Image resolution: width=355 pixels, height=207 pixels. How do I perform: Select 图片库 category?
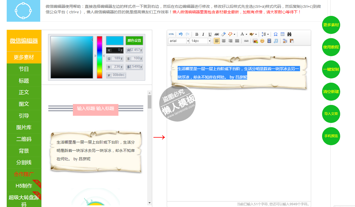pos(24,127)
